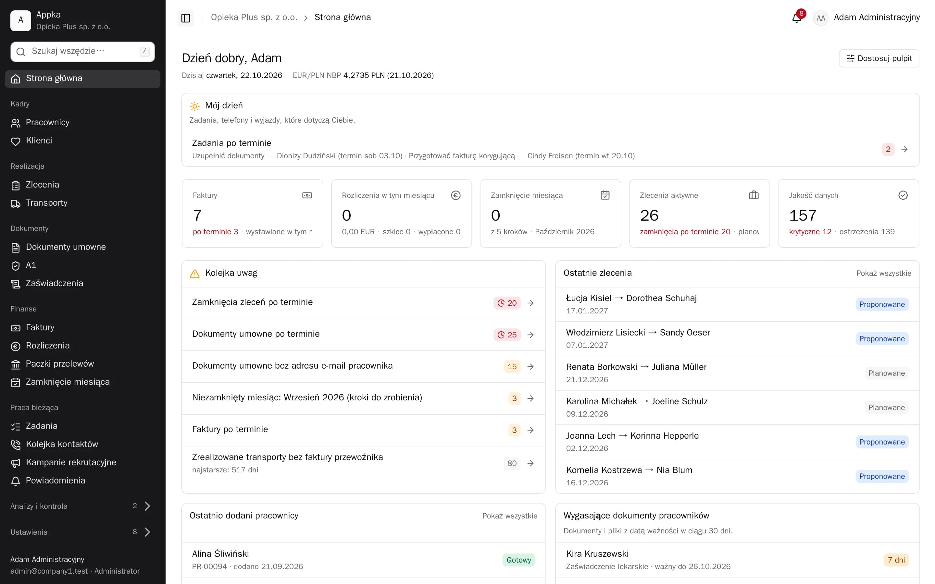Screen dimensions: 935x584
Task: Open Zlecenia in the sidebar
Action: pyautogui.click(x=83, y=185)
